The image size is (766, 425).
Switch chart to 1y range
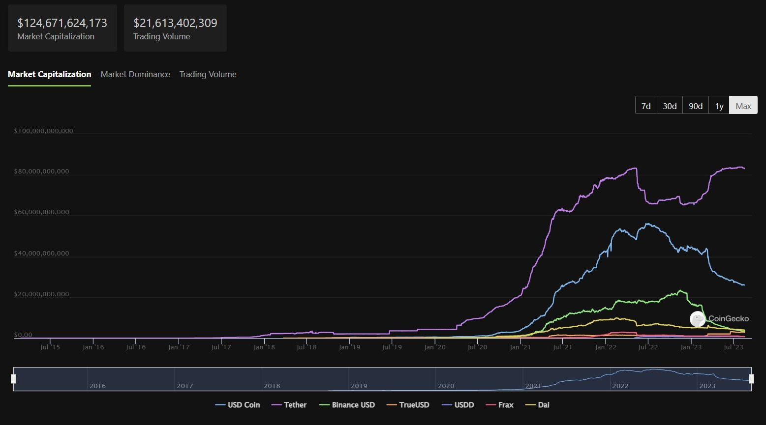pyautogui.click(x=719, y=106)
